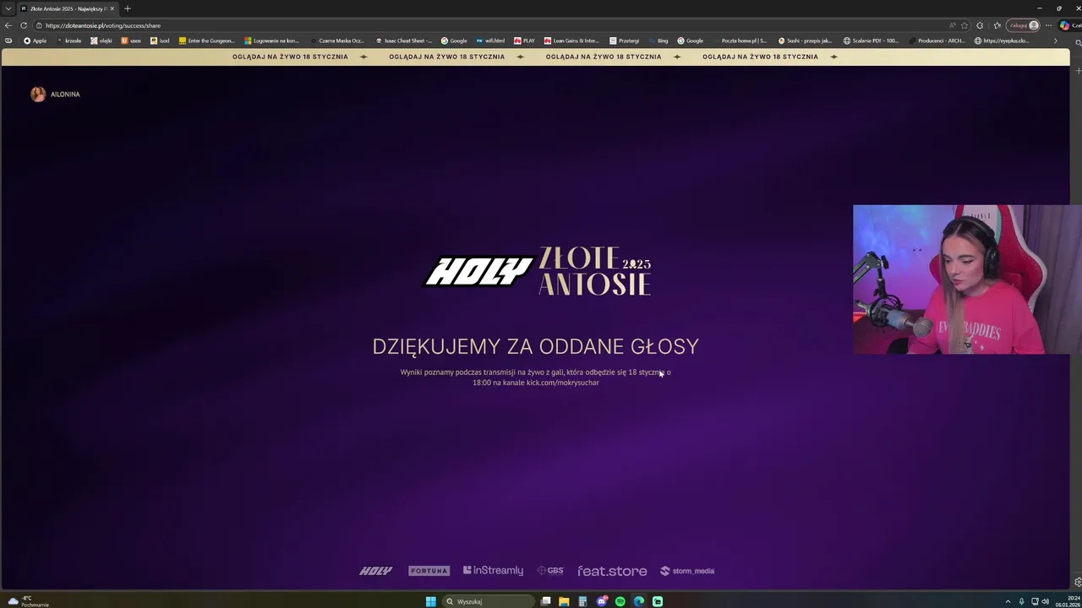Open the tab actions dropdown menu
This screenshot has height=608, width=1082.
point(8,8)
